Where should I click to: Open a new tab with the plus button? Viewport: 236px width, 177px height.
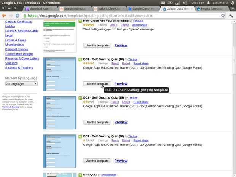(x=233, y=9)
